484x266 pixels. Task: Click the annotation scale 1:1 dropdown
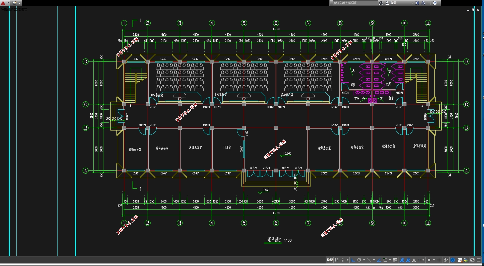[421, 260]
